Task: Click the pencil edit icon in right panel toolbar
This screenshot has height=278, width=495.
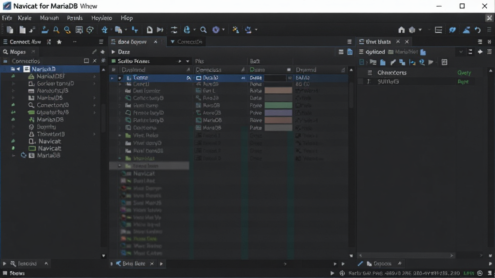Action: pos(393,62)
